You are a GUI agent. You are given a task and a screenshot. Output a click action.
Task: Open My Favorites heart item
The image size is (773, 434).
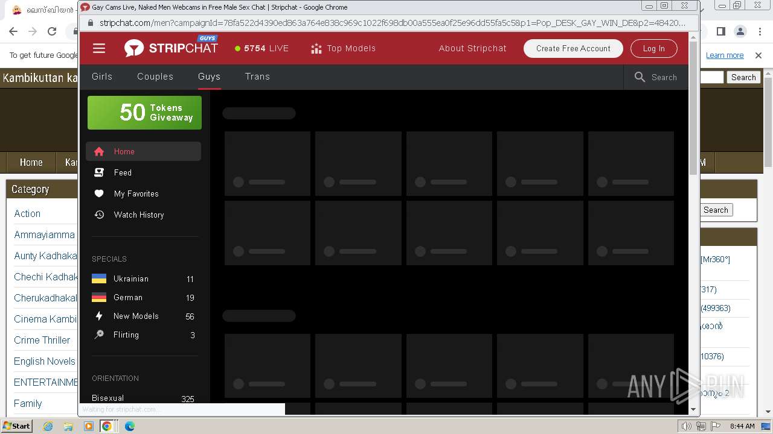point(143,193)
